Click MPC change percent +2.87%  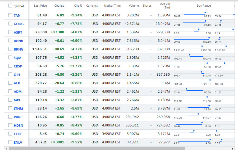[76, 100]
